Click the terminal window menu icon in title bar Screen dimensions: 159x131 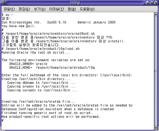(x=3, y=3)
